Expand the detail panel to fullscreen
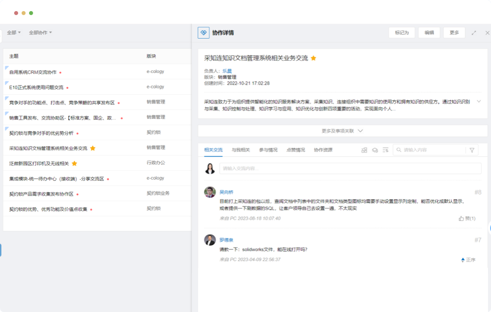 pos(474,33)
